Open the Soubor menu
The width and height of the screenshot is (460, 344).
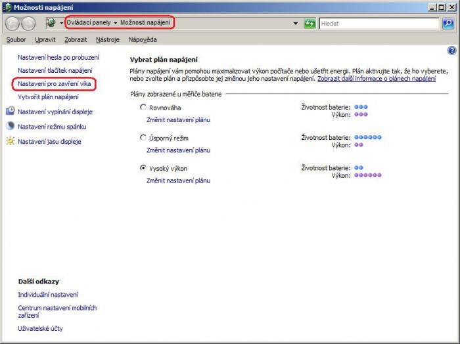click(16, 39)
